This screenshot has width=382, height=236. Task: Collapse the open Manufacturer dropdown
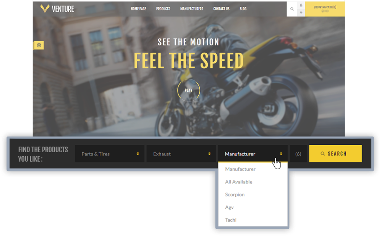coord(253,154)
